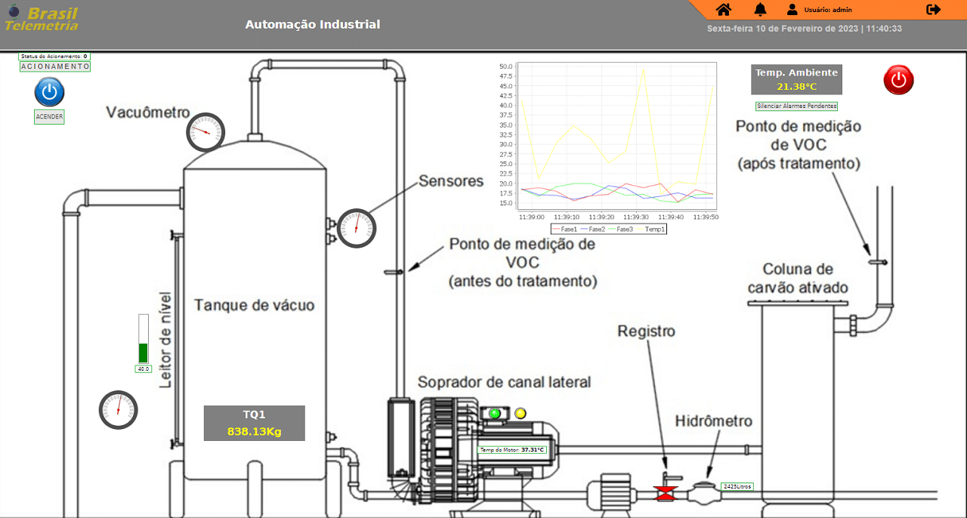Click the TQ1 weight display box

254,423
